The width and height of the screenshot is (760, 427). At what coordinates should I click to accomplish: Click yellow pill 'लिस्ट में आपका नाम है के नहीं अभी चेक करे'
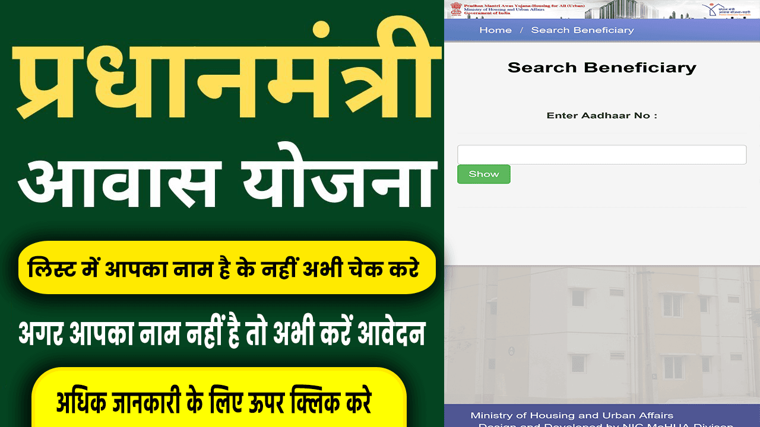pyautogui.click(x=227, y=267)
